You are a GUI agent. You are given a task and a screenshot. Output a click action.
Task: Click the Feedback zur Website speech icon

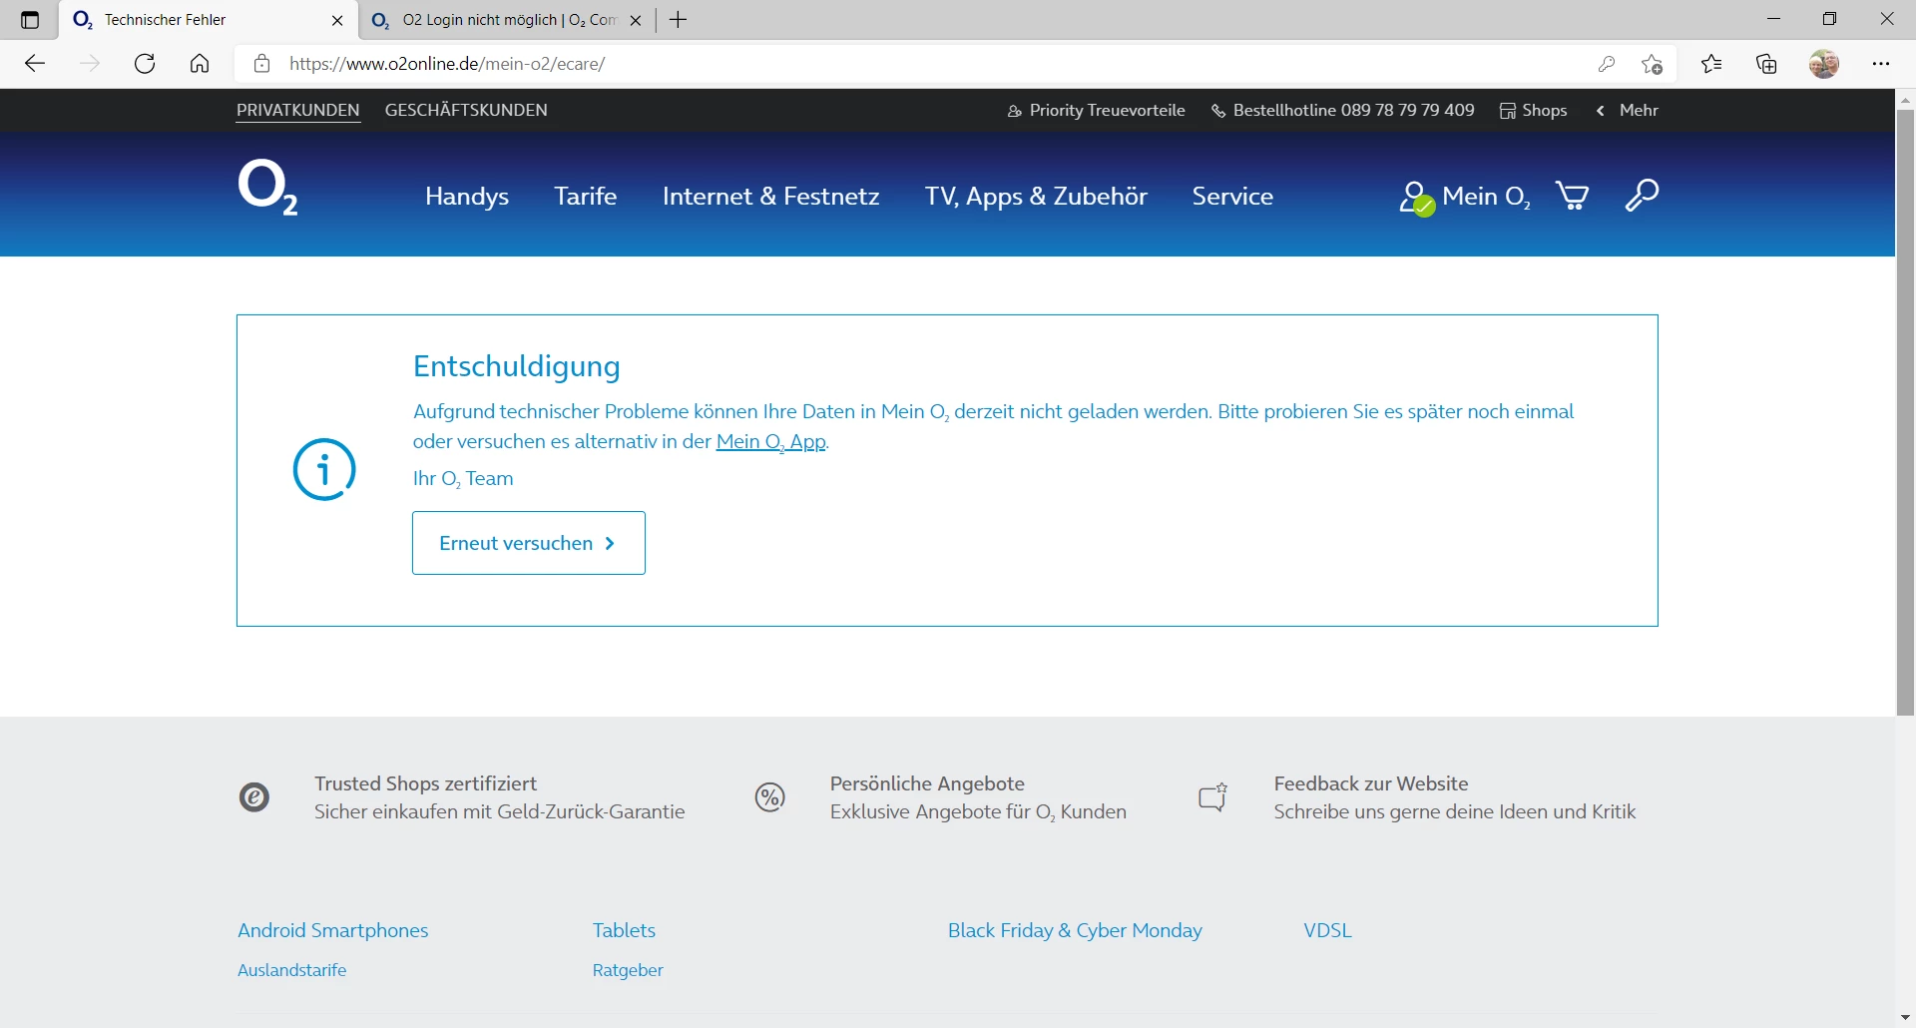click(x=1212, y=797)
